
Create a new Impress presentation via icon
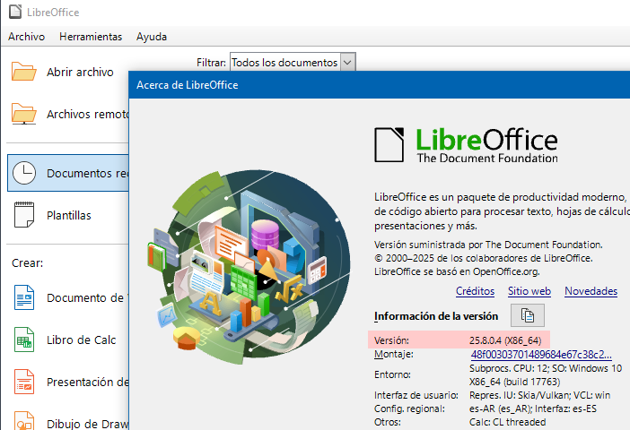[x=24, y=382]
